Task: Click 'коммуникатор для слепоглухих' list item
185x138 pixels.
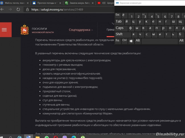Action: point(77,113)
